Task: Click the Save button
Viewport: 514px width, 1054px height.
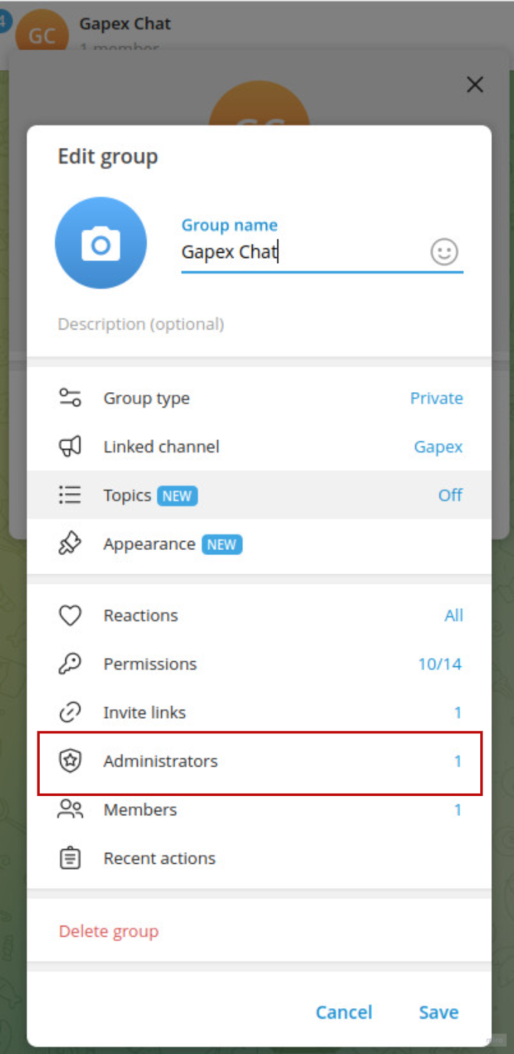Action: (x=439, y=1013)
